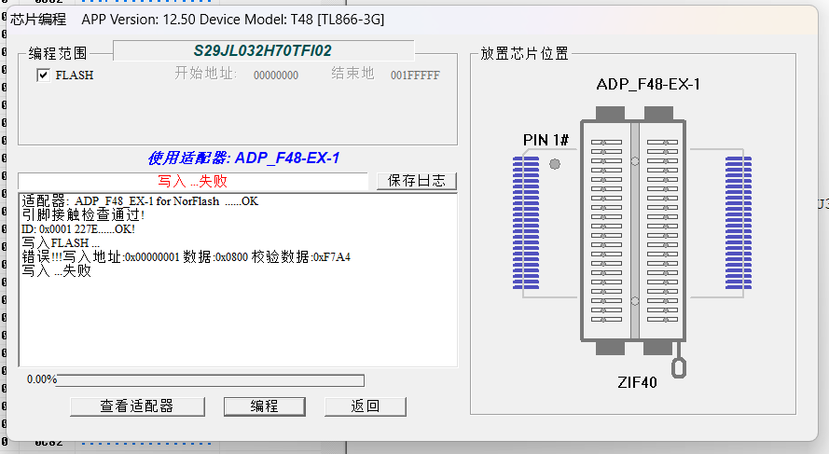Viewport: 829px width, 454px height.
Task: Start programming with the 编程 button
Action: coord(264,406)
